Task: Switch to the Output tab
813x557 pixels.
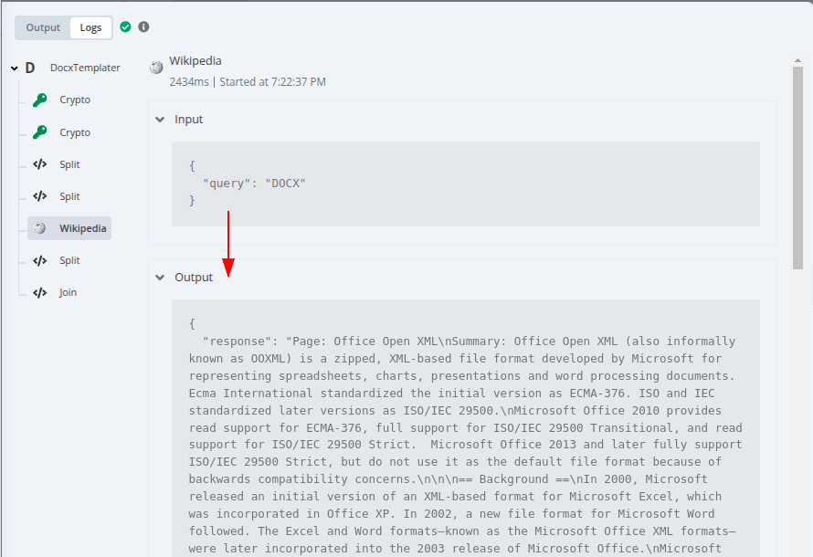Action: pyautogui.click(x=43, y=27)
